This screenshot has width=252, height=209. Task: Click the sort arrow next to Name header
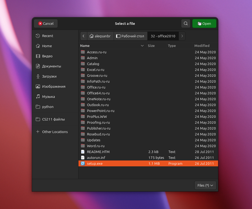142,46
